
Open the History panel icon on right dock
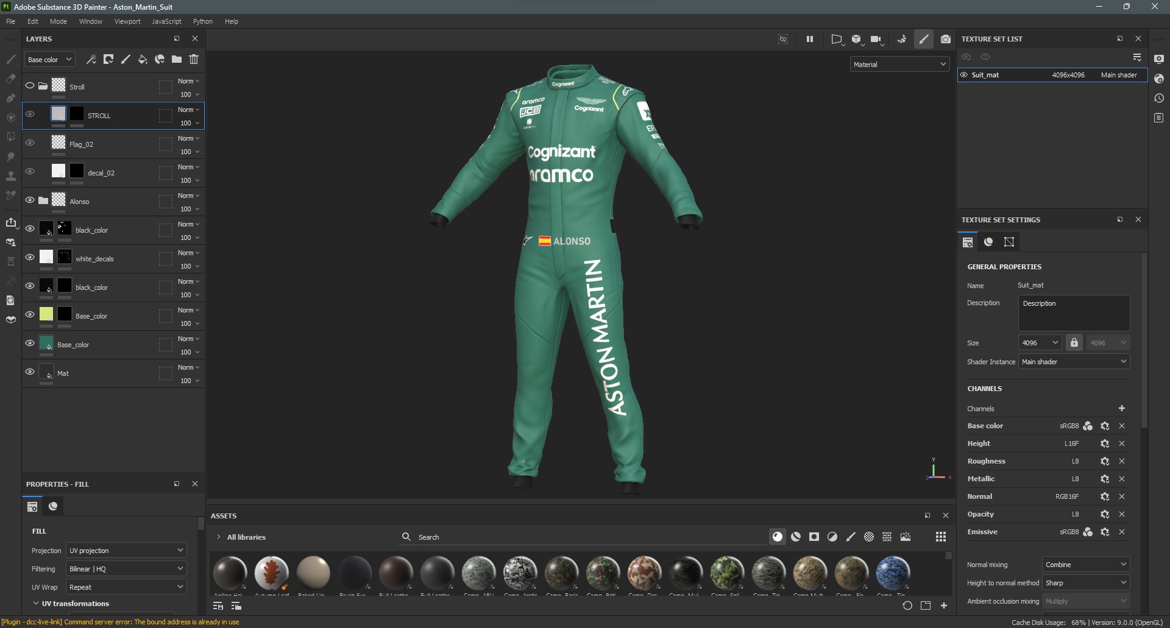(x=1159, y=98)
